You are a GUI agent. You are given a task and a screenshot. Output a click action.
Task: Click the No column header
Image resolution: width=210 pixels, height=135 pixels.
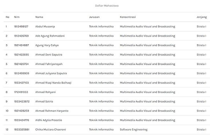[7, 17]
